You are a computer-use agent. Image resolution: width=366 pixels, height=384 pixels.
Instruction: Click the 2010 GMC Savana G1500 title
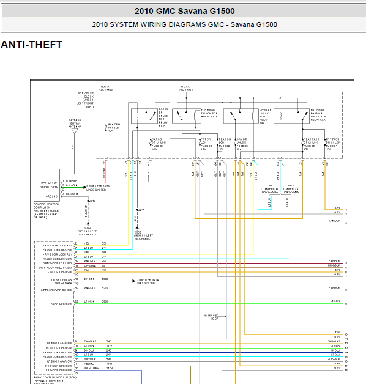185,11
